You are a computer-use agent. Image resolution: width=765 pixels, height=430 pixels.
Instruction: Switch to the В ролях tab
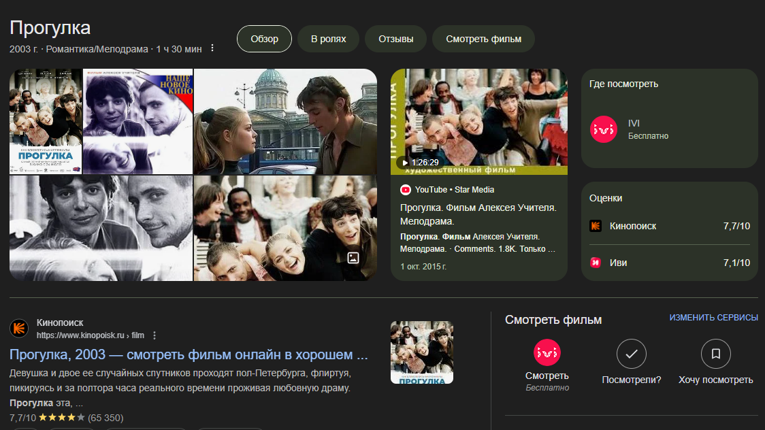(x=328, y=39)
